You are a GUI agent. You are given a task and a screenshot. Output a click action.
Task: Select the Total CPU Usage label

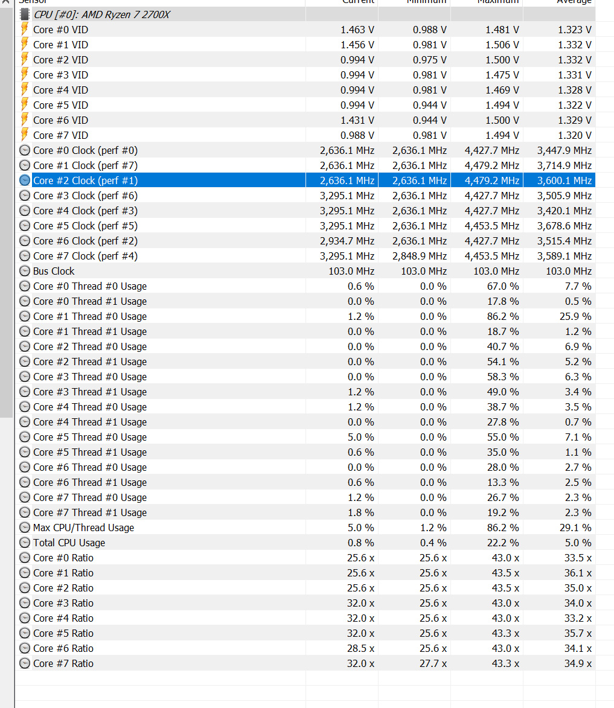point(69,543)
